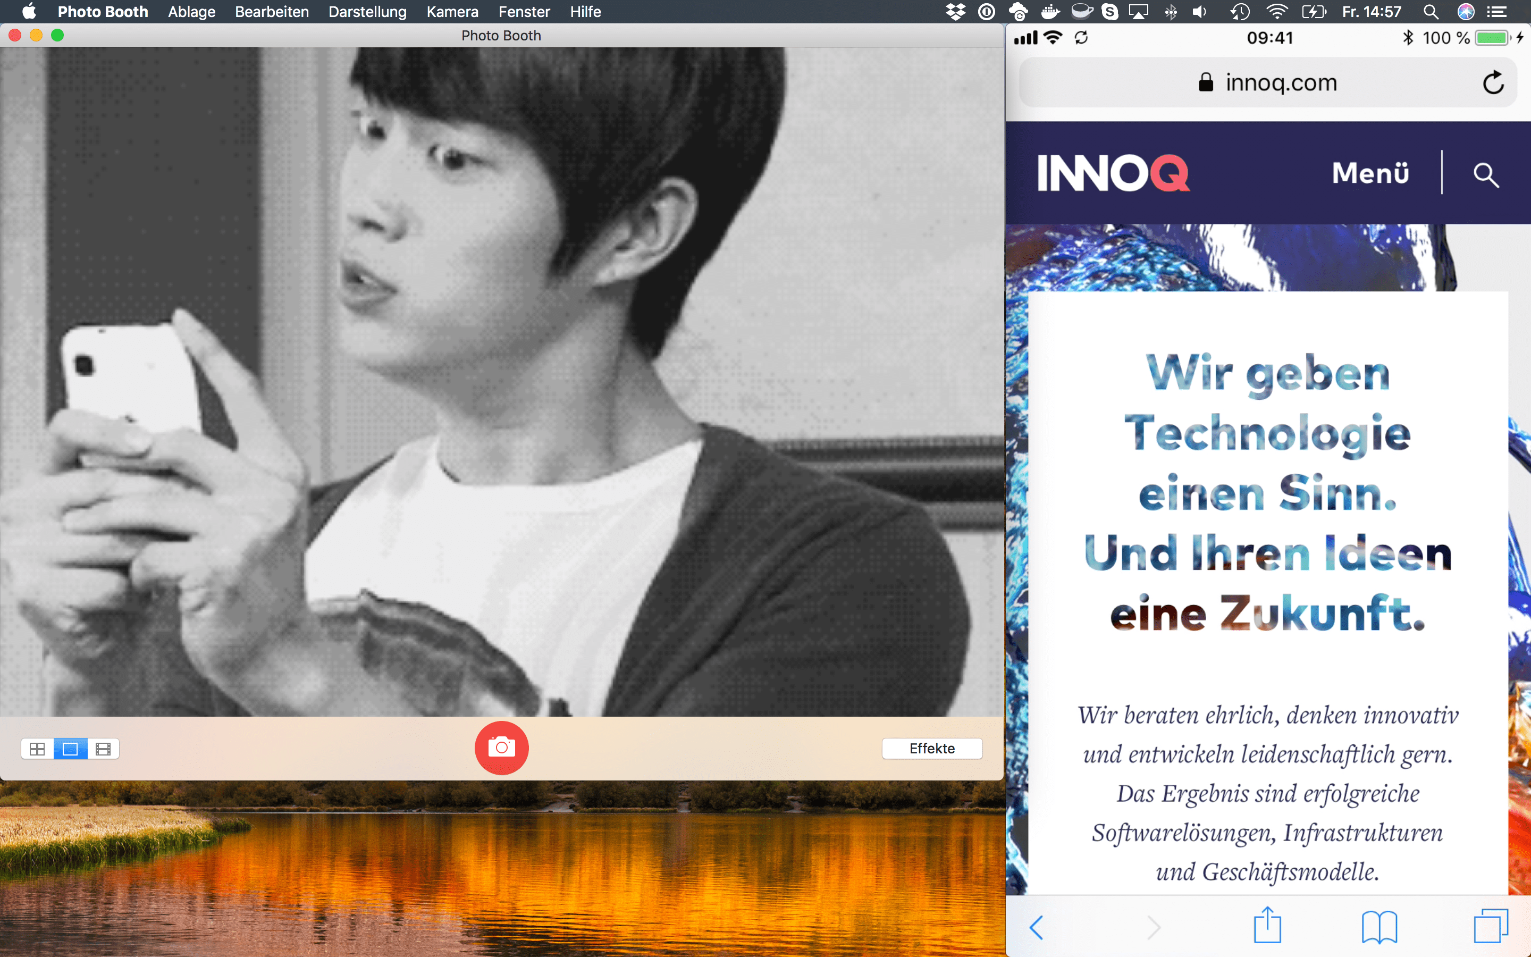Reload the innoq.com page
The width and height of the screenshot is (1531, 957).
[1493, 83]
